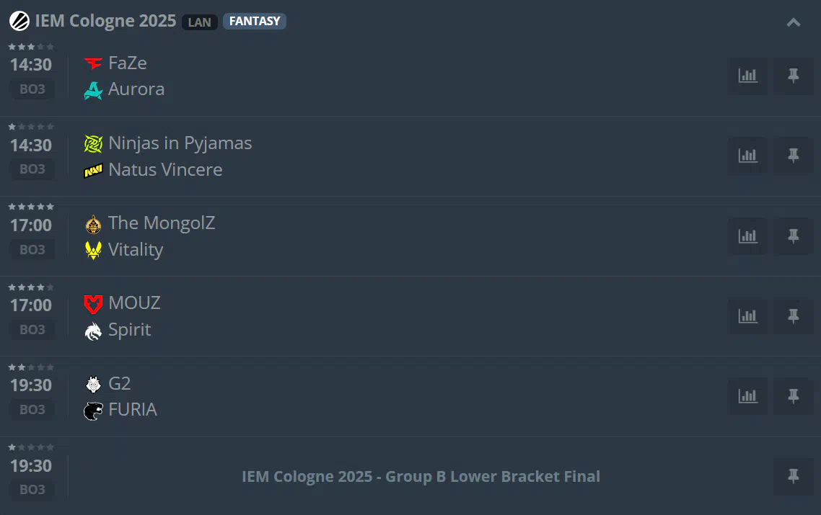
Task: Click the ESL event logo icon
Action: coord(19,22)
